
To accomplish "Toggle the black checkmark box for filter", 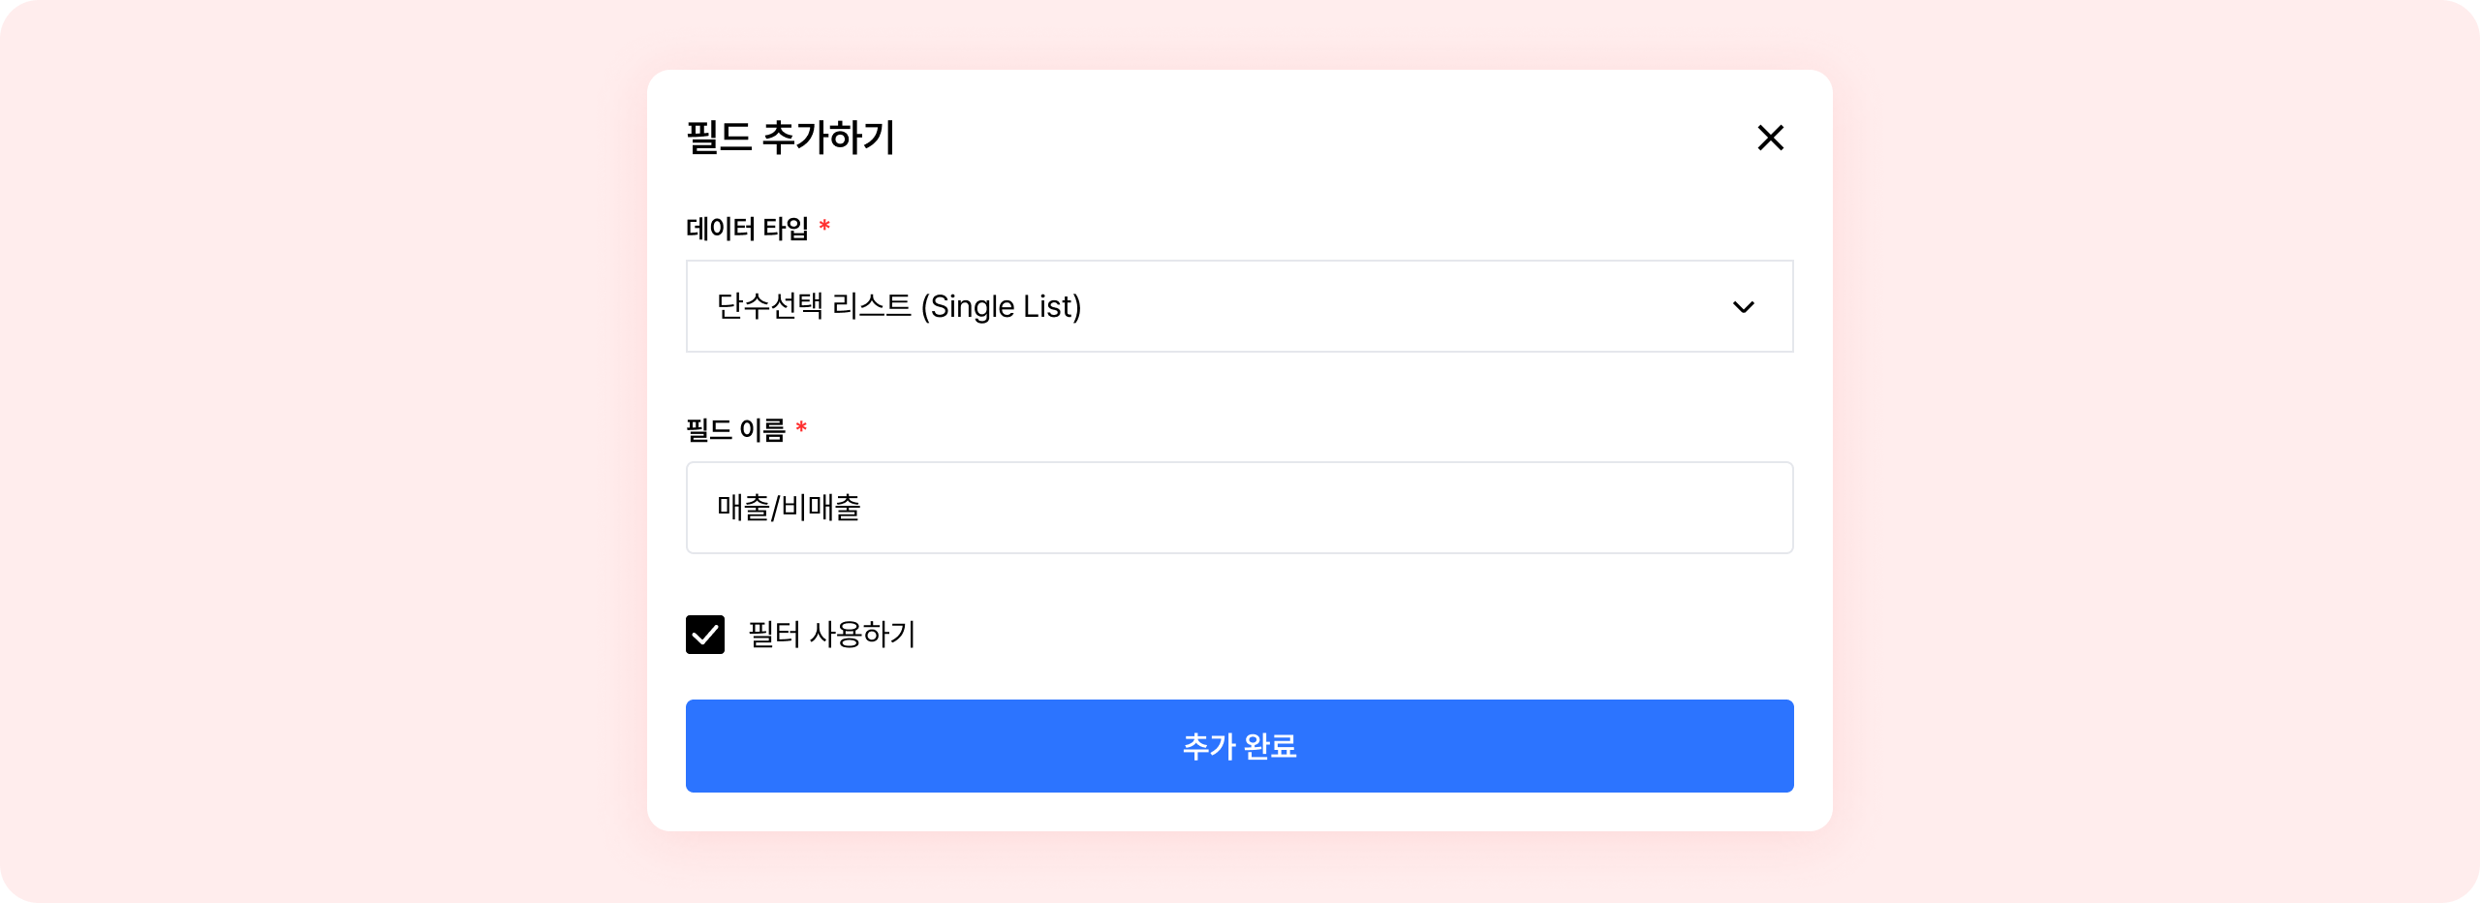I will tap(704, 635).
